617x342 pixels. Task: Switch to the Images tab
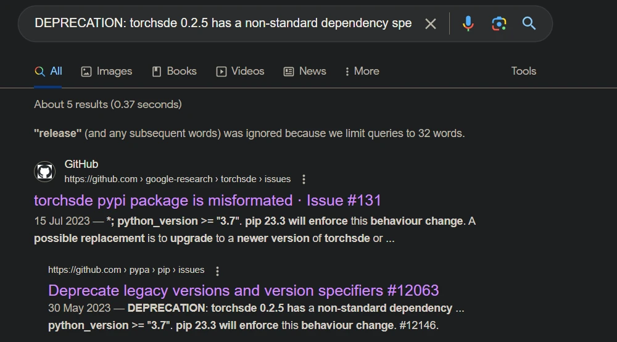pos(107,71)
